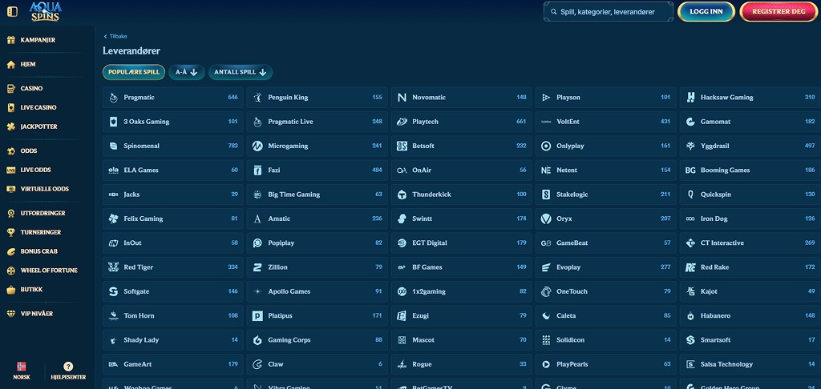The width and height of the screenshot is (821, 389).
Task: Open Wheel of Fortune icon
Action: click(10, 271)
